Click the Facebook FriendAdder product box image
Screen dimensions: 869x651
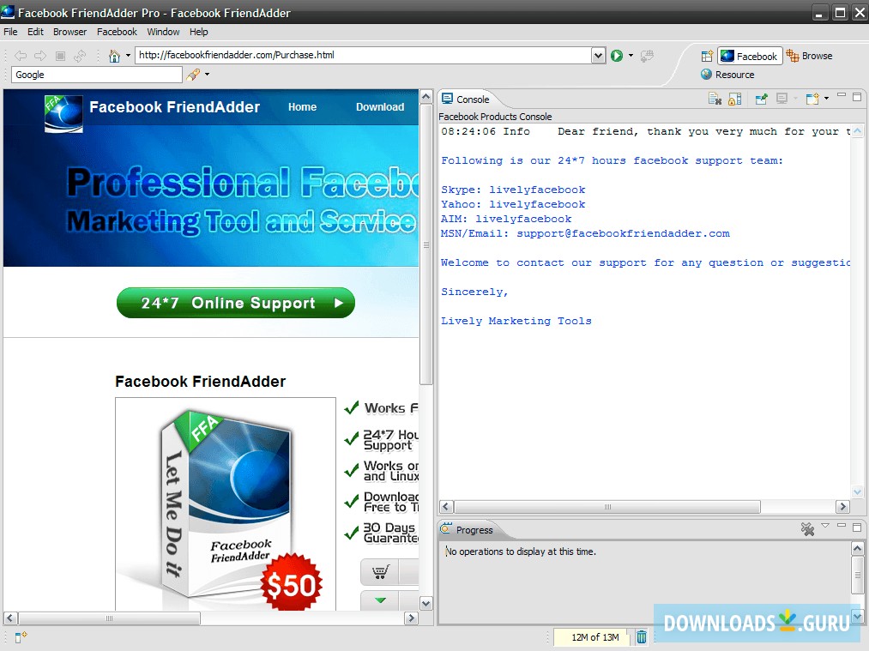point(226,504)
